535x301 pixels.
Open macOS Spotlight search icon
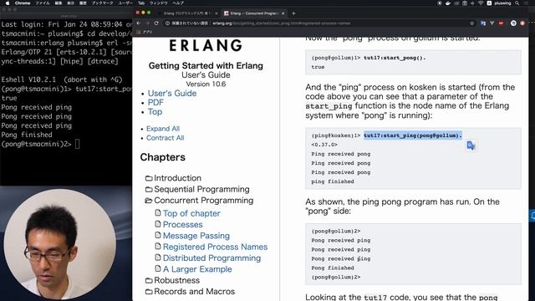point(517,3)
